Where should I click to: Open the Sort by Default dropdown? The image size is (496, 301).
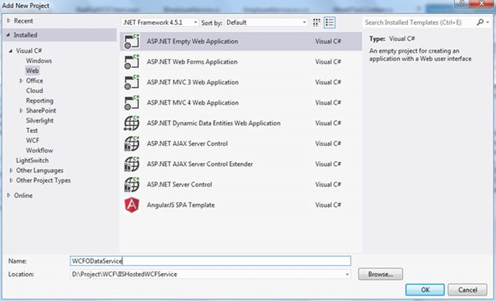pyautogui.click(x=266, y=22)
